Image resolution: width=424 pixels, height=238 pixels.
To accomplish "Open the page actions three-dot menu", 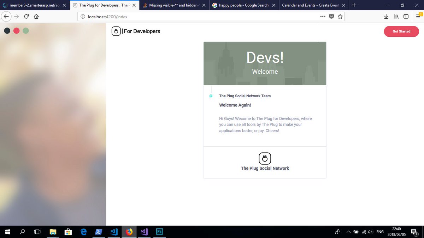I will [323, 17].
